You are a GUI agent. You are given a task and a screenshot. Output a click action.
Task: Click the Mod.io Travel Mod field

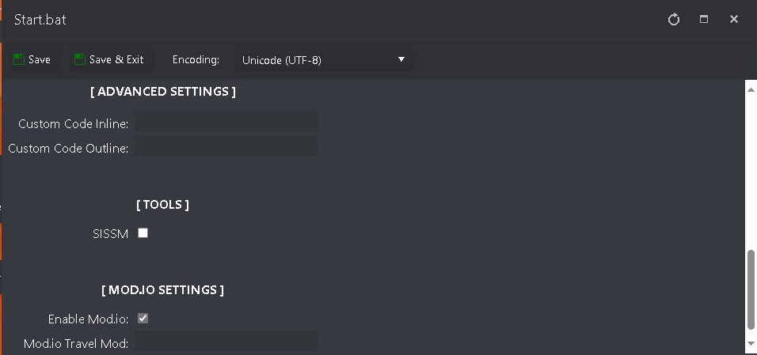(x=226, y=341)
